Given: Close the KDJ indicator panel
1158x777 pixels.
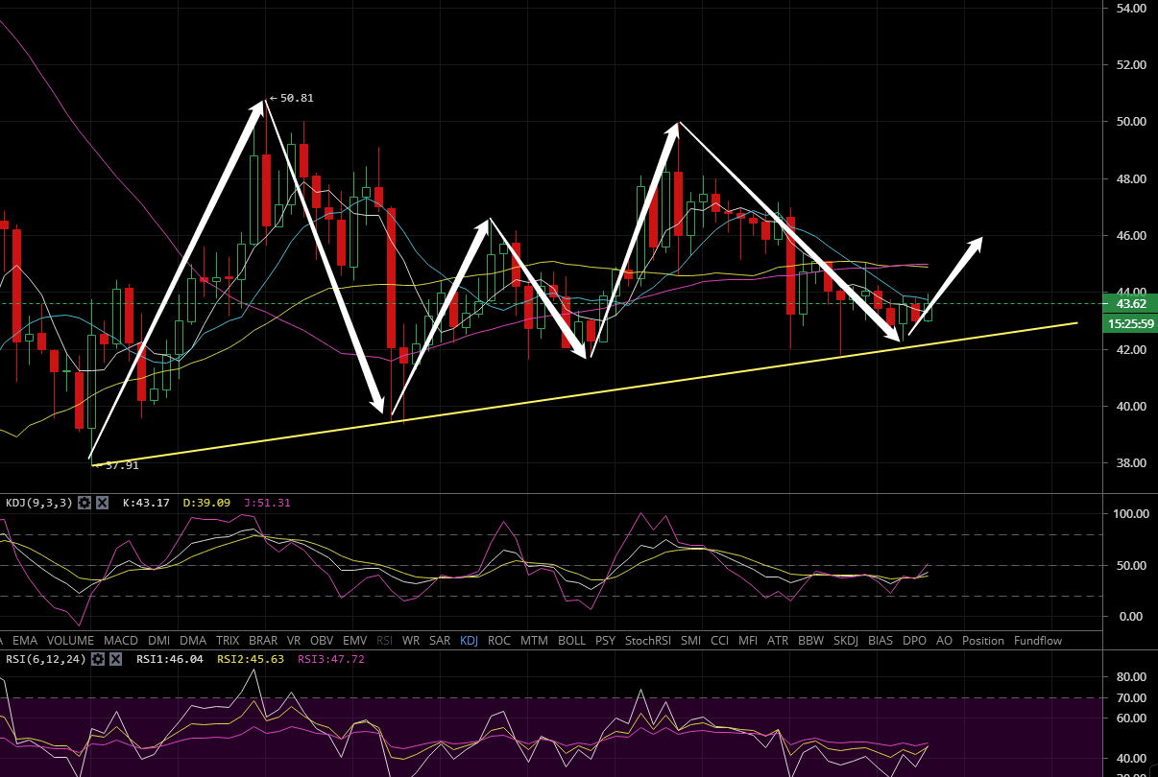Looking at the screenshot, I should coord(102,502).
